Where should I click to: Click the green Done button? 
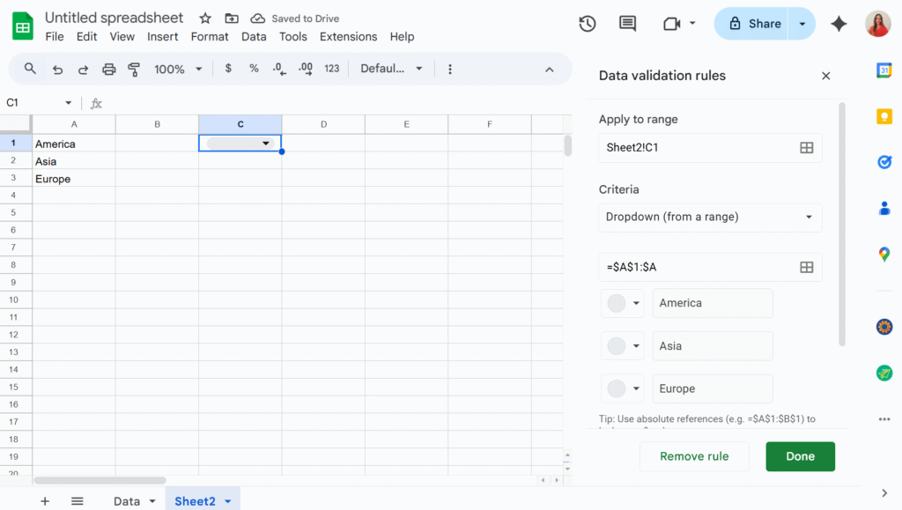coord(800,456)
